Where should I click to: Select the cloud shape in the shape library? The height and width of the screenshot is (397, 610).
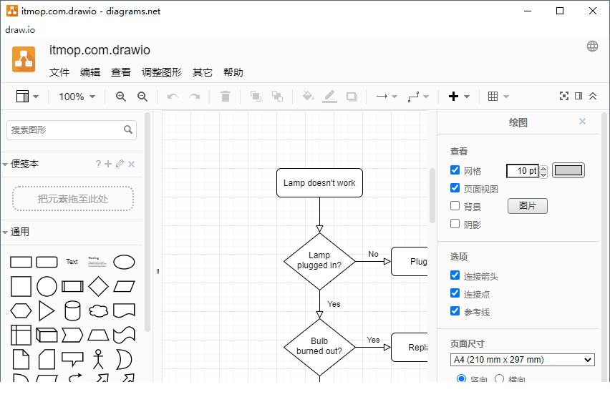(x=98, y=310)
